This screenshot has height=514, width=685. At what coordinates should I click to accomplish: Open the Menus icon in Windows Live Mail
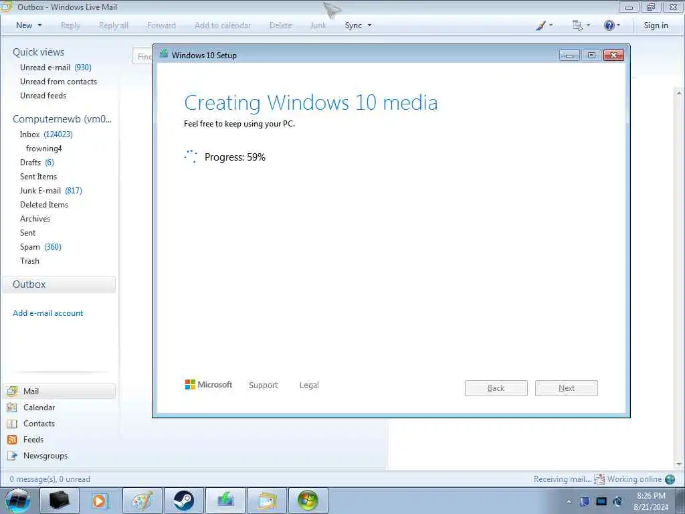[577, 25]
